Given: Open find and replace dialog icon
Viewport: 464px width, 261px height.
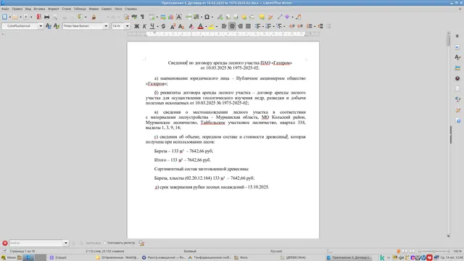Looking at the screenshot, I should click(142, 243).
